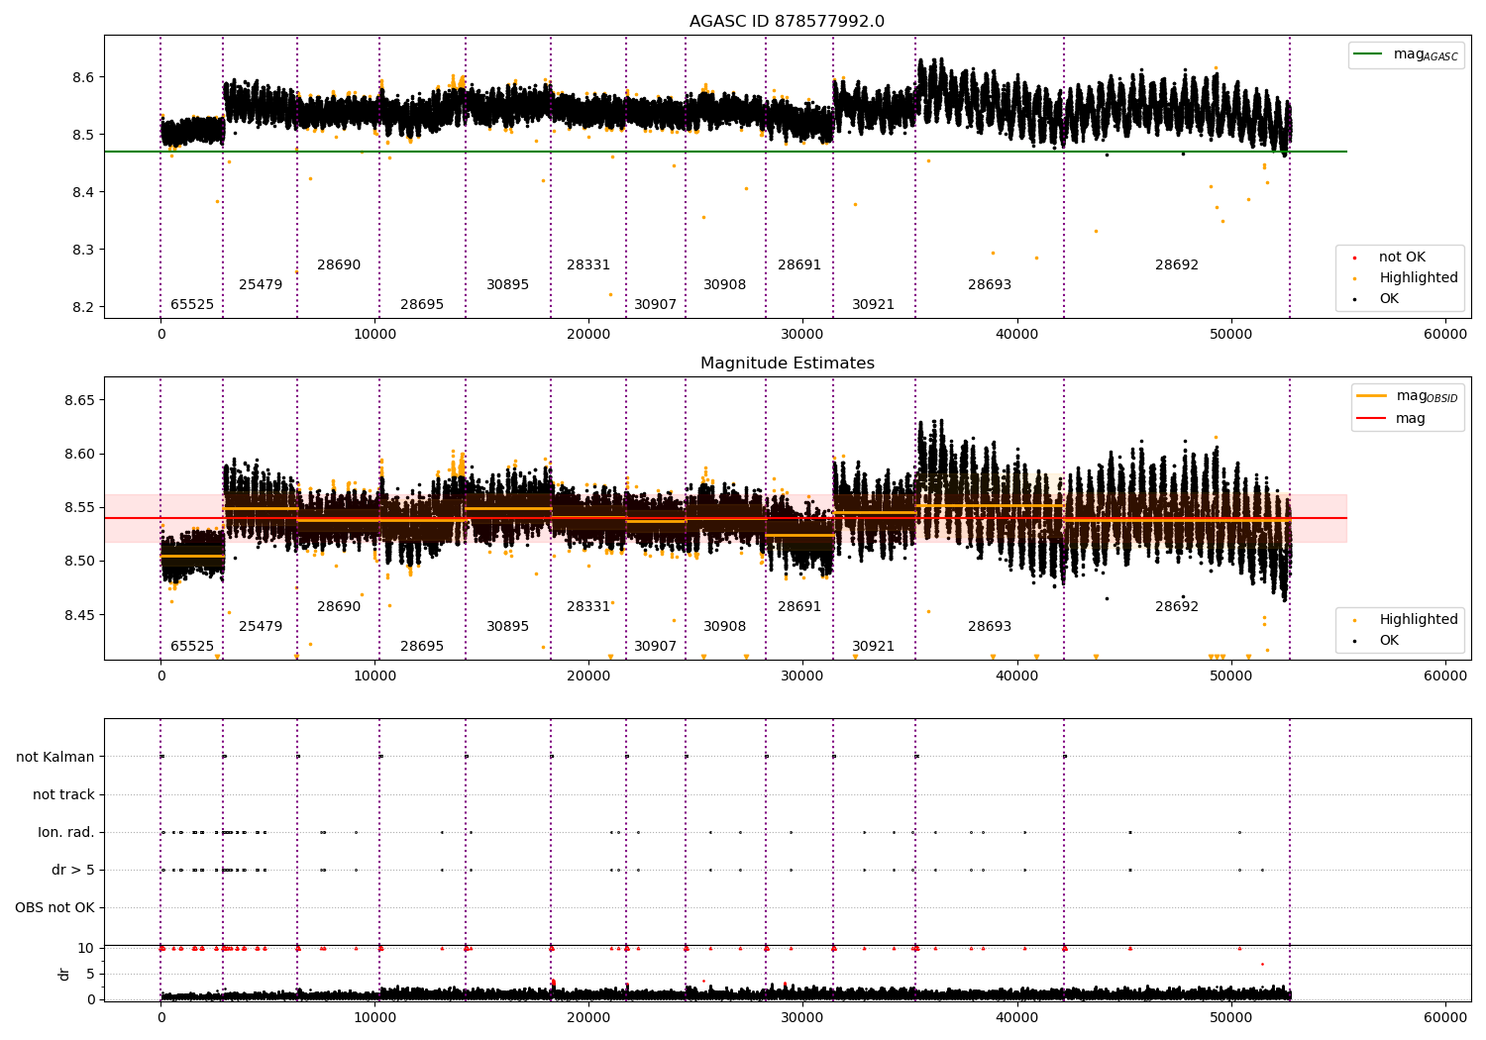Click obsid label 28691 in top plot

[x=799, y=265]
